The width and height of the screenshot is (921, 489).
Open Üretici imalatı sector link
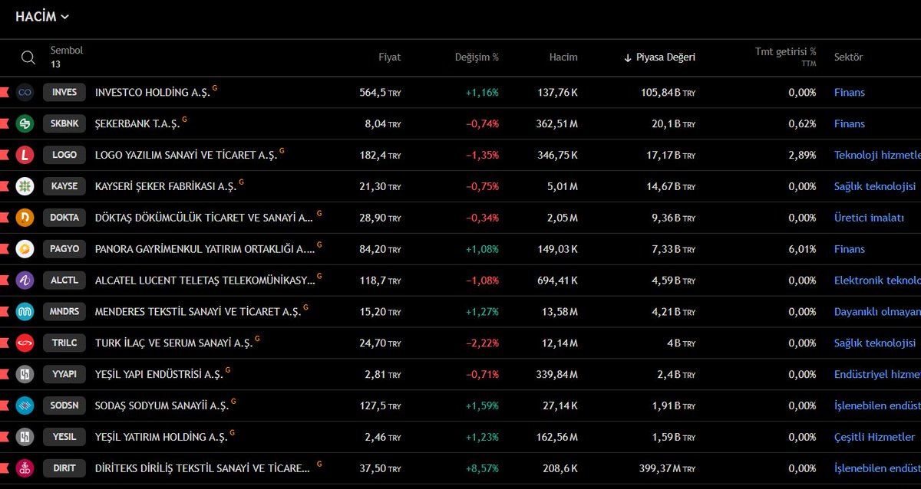click(x=869, y=218)
